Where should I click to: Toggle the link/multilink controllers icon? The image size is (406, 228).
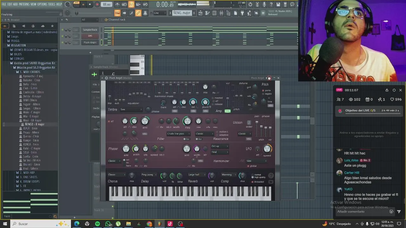tap(138, 13)
